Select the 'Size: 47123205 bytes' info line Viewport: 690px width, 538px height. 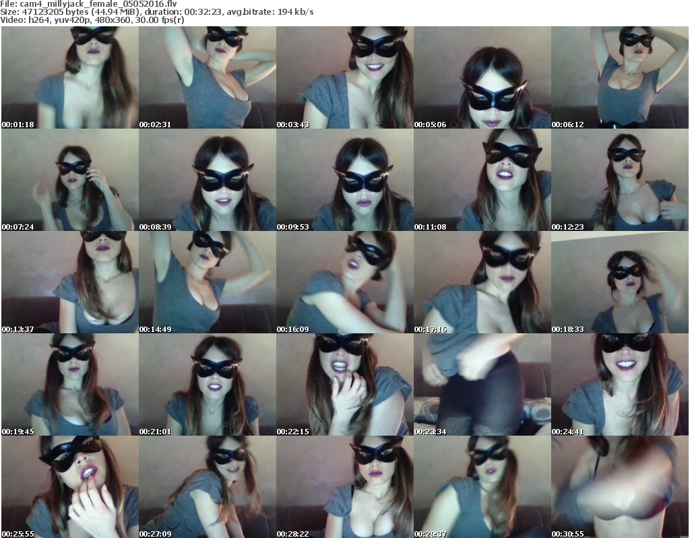(156, 12)
